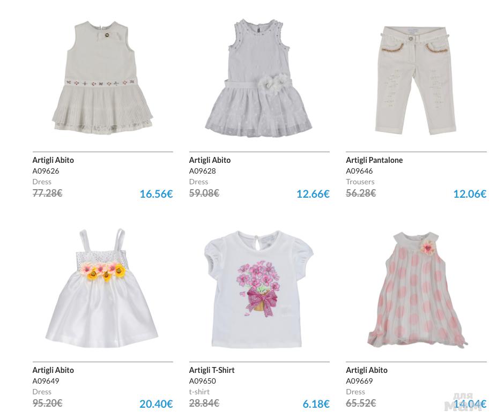Click the Artigli T-Shirt product title
490x419 pixels.
[212, 370]
